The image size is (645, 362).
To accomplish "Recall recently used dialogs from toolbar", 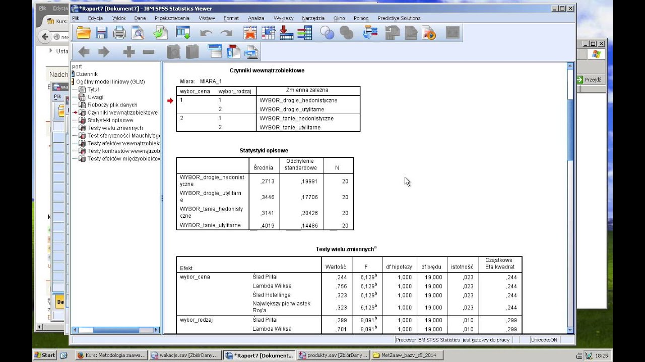I will point(182,33).
